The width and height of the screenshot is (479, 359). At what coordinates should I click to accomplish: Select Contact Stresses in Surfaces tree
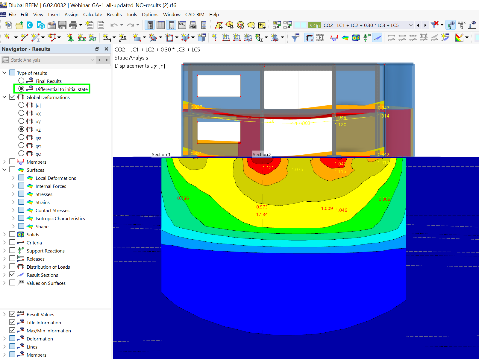(52, 210)
